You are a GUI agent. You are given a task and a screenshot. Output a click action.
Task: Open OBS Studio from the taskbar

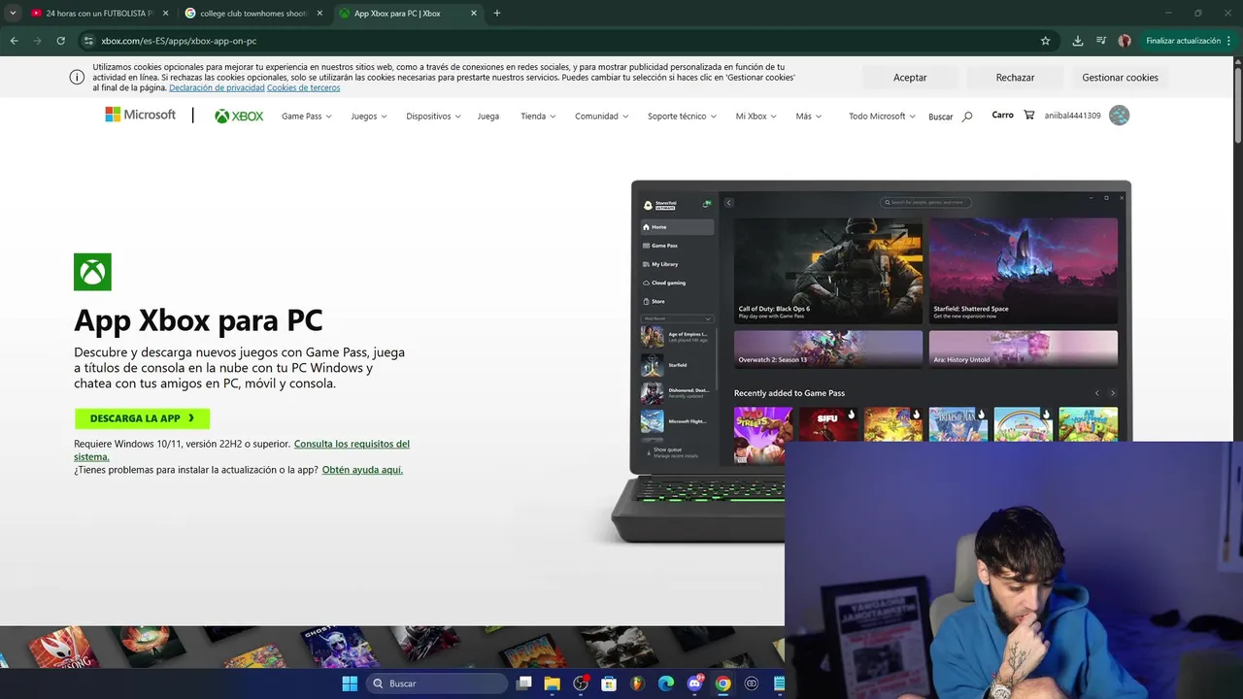tap(581, 683)
